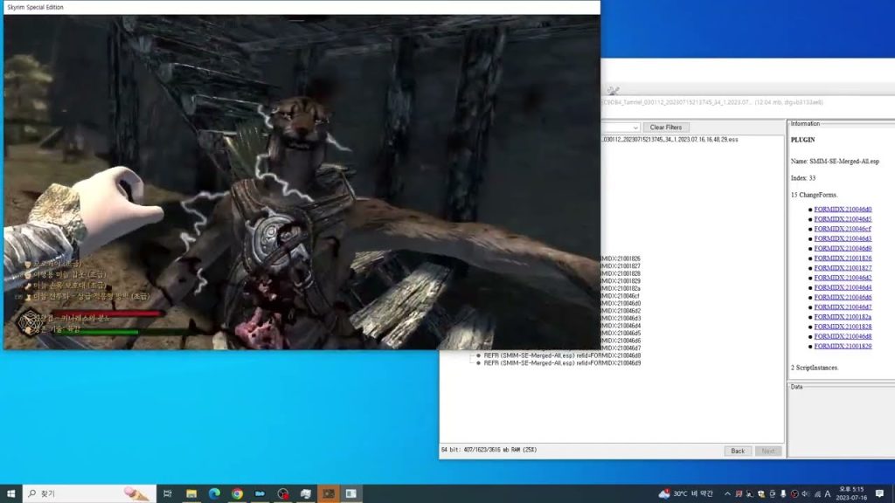Open File Explorer from the taskbar
Image resolution: width=895 pixels, height=503 pixels.
coord(191,493)
